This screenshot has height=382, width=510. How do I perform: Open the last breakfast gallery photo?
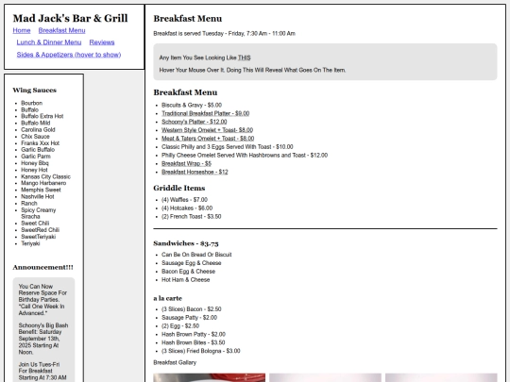point(441,378)
